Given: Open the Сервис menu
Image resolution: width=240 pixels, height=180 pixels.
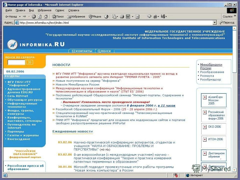Looking at the screenshot, I should coord(60,10).
